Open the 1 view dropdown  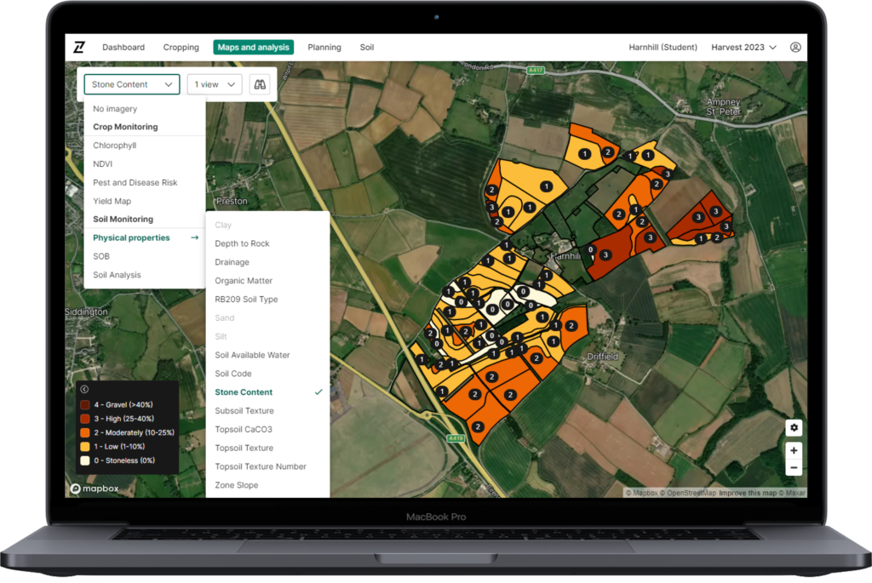[215, 84]
